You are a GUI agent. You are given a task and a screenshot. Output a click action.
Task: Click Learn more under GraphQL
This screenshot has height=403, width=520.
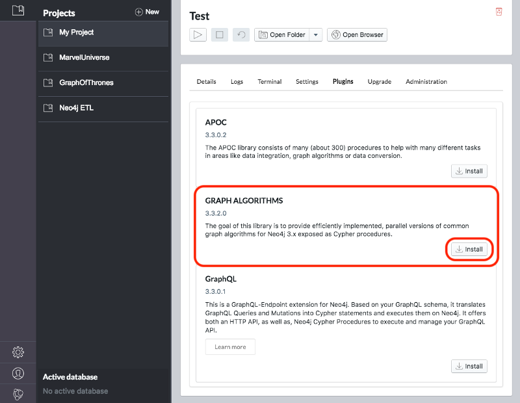pos(230,347)
